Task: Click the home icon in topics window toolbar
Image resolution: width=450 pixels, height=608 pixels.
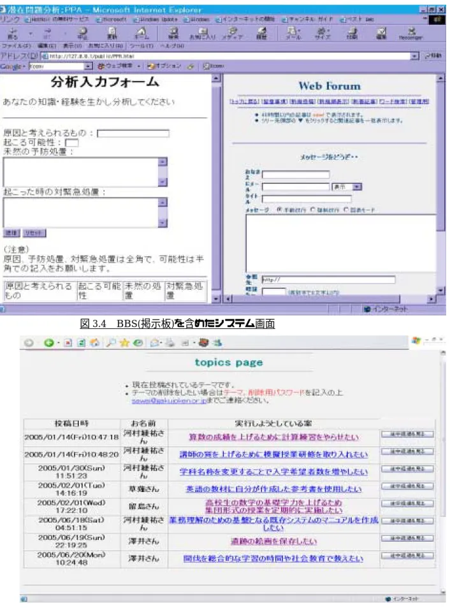Action: (94, 343)
